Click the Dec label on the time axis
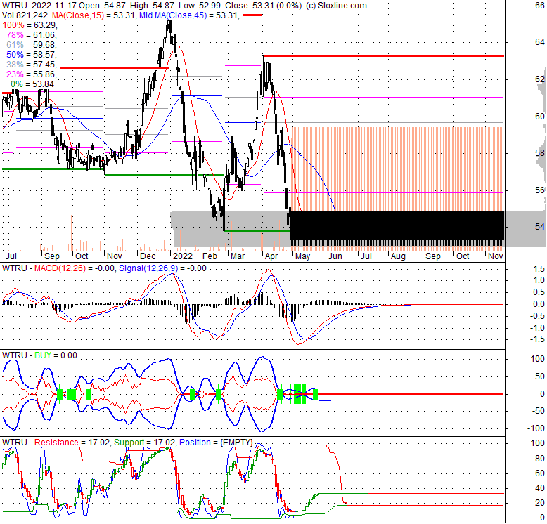 click(x=148, y=256)
